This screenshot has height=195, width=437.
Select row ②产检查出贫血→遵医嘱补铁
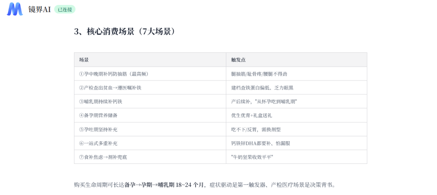coord(221,88)
